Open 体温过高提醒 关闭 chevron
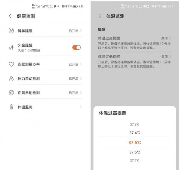This screenshot has height=170, width=180. click(170, 38)
